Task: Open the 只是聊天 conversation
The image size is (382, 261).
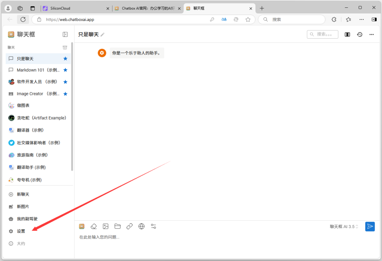Action: tap(38, 58)
